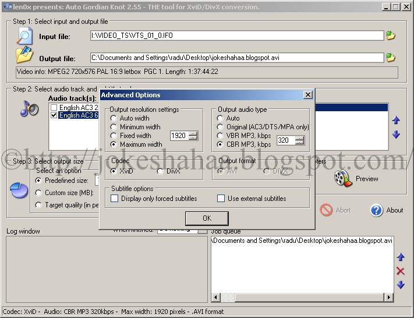Click the Video info MPEG2 720x576 text
Viewport: 414px width, 318px height.
(x=117, y=72)
